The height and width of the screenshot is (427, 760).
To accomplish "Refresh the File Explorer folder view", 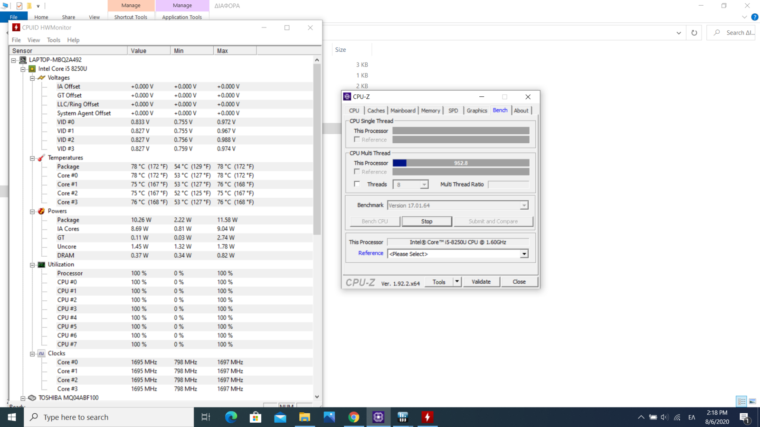I will (x=694, y=33).
